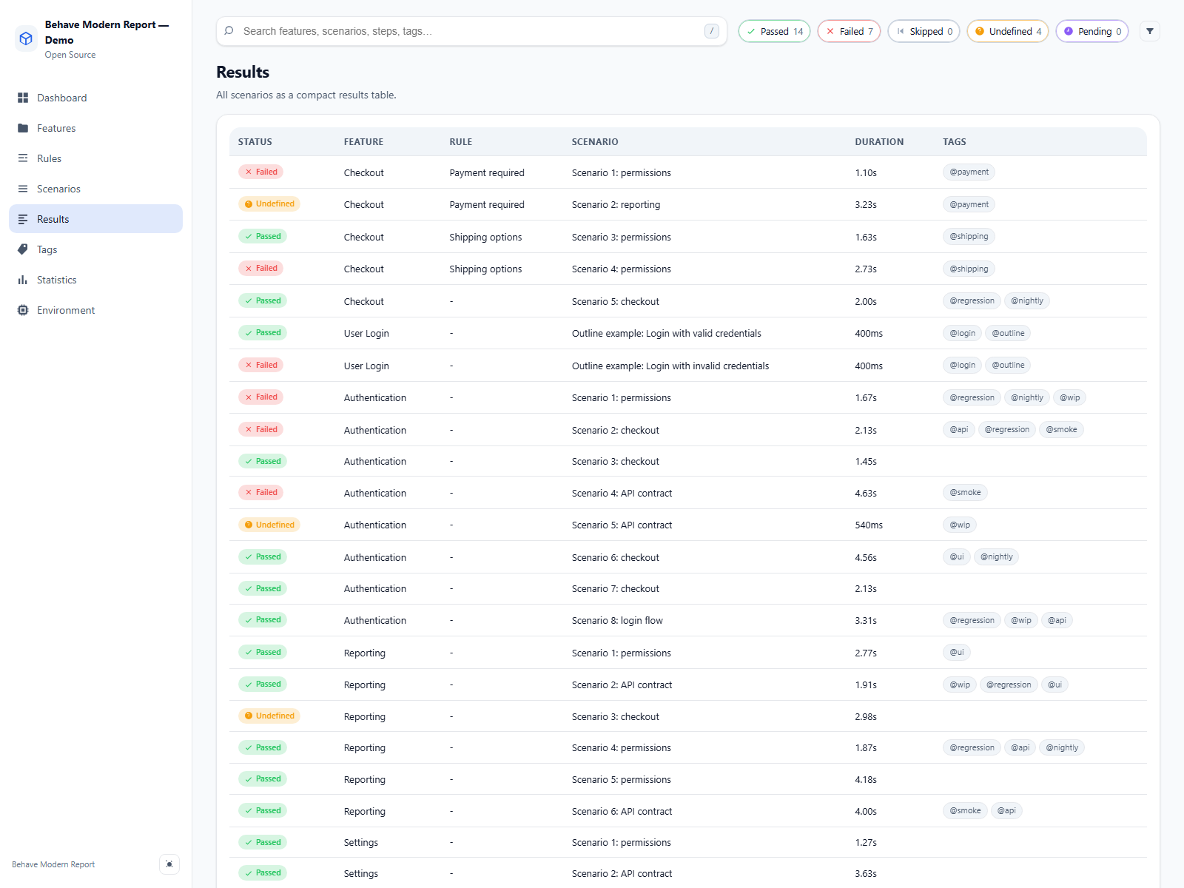Open the Dashboard page from the sidebar
The image size is (1184, 888).
coord(95,98)
